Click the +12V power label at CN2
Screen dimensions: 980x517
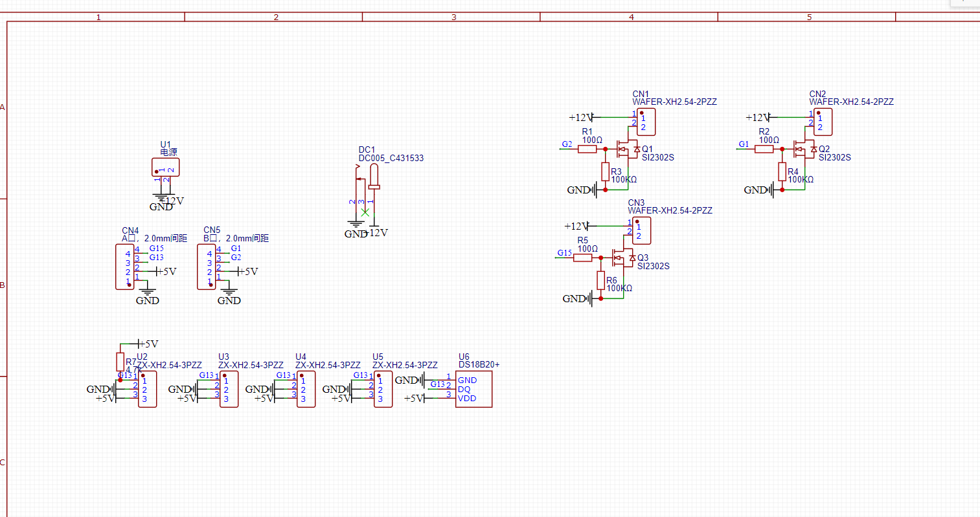(758, 118)
